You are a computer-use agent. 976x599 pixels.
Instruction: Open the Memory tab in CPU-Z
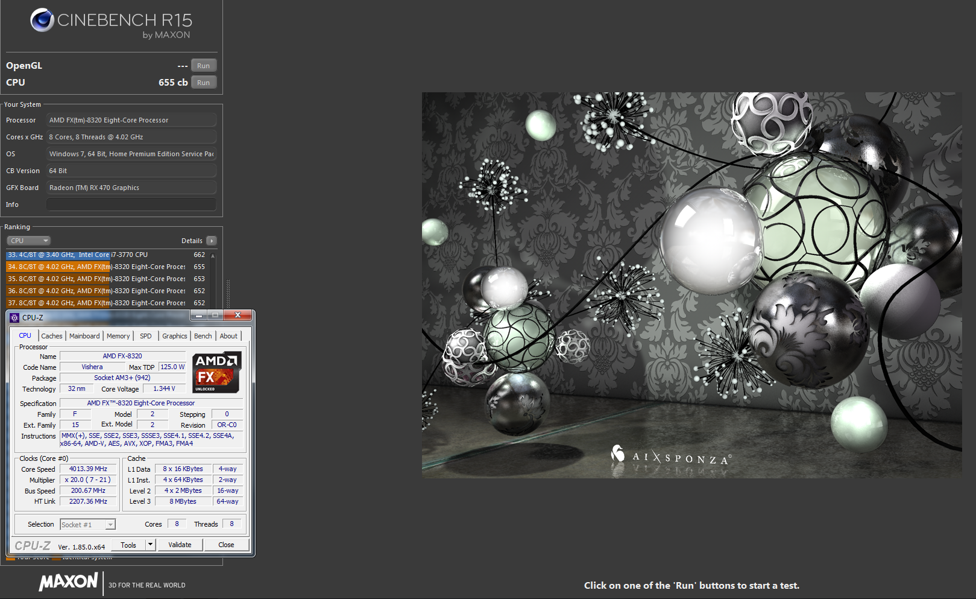118,336
